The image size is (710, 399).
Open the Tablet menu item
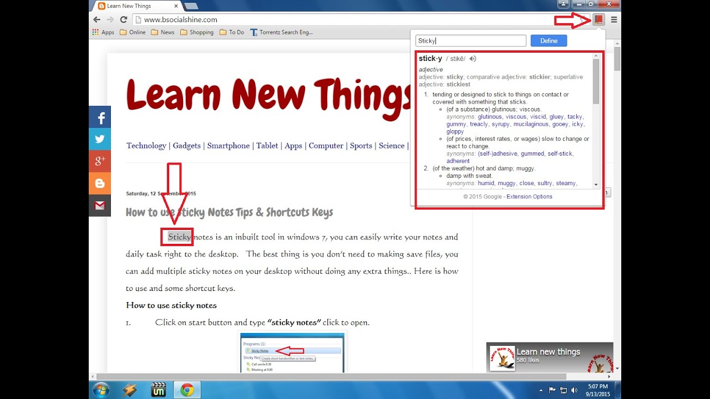[x=267, y=146]
